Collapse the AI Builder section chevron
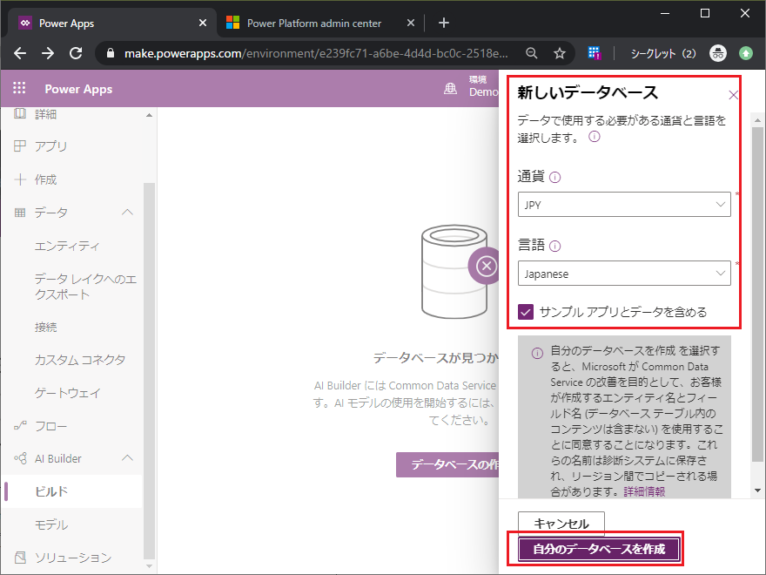 coord(127,458)
